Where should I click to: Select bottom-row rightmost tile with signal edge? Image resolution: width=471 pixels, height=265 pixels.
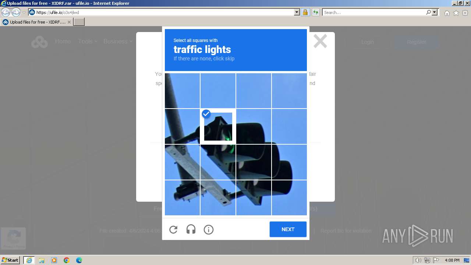(289, 198)
